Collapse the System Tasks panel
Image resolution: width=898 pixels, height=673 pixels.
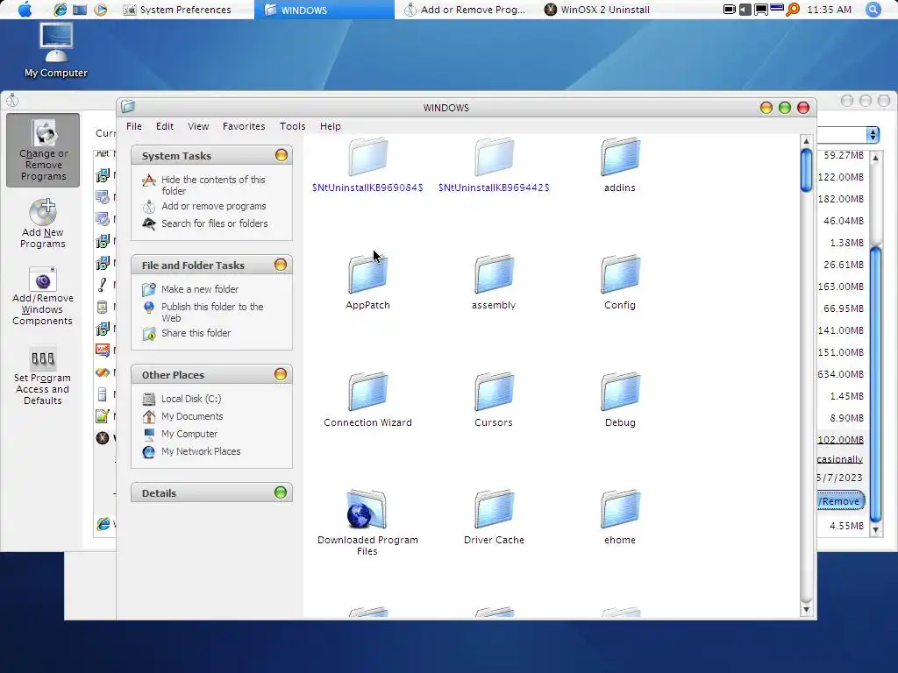pyautogui.click(x=281, y=155)
